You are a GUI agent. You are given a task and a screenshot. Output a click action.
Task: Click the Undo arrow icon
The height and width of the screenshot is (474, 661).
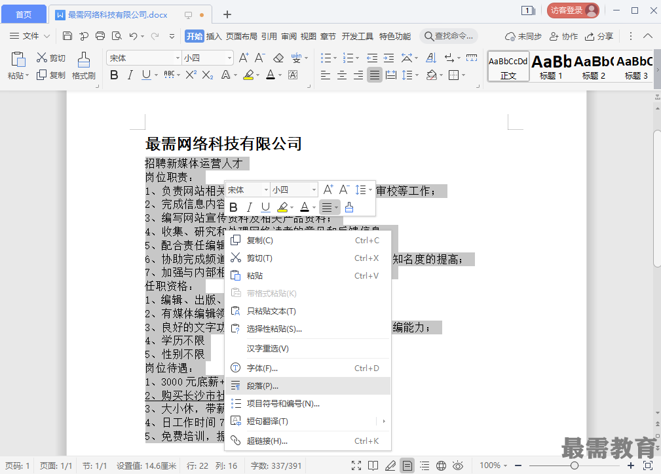[x=133, y=36]
